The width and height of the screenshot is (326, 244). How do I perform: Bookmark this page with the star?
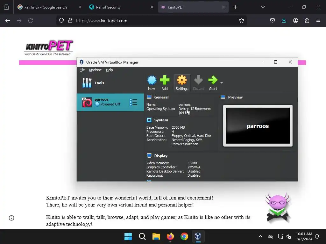242,21
